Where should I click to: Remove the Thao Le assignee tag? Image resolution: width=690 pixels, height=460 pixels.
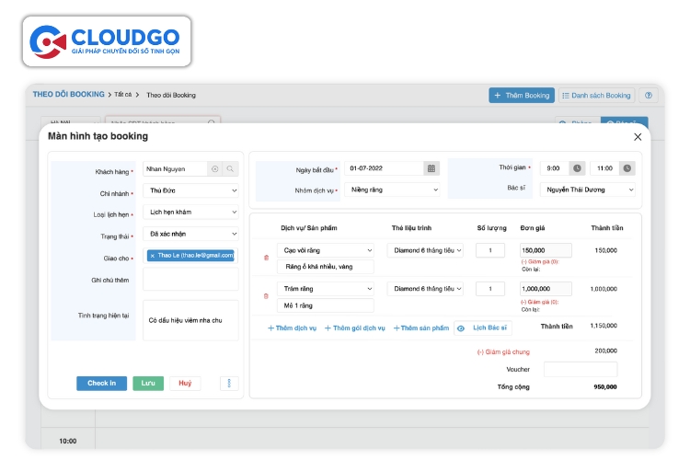coord(153,255)
